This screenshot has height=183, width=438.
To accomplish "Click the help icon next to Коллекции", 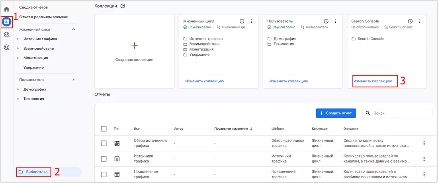I will click(123, 6).
